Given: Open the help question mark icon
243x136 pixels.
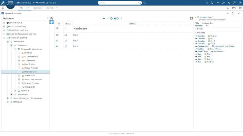Looking at the screenshot, I should [x=240, y=3].
